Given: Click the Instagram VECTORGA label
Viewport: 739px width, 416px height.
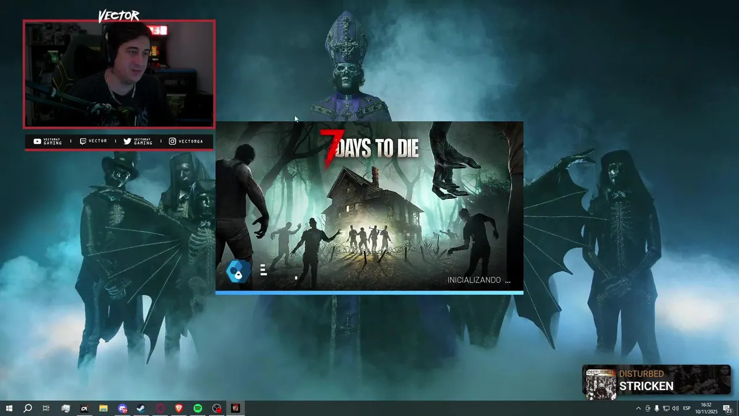Looking at the screenshot, I should click(186, 141).
